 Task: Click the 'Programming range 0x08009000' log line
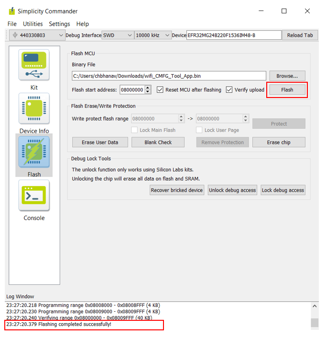click(83, 312)
